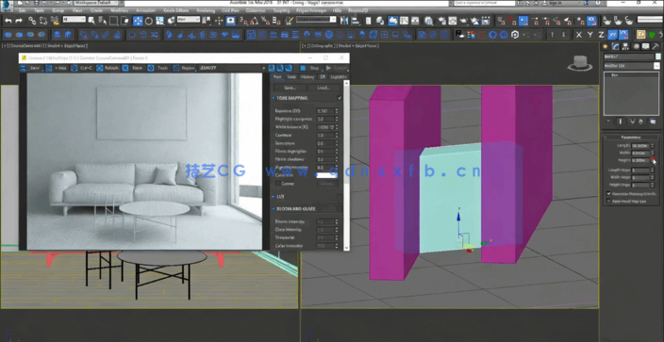Open Select by Name dialog icon
The height and width of the screenshot is (342, 664).
tap(103, 21)
